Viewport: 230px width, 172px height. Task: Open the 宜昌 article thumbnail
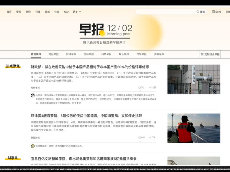click(194, 161)
